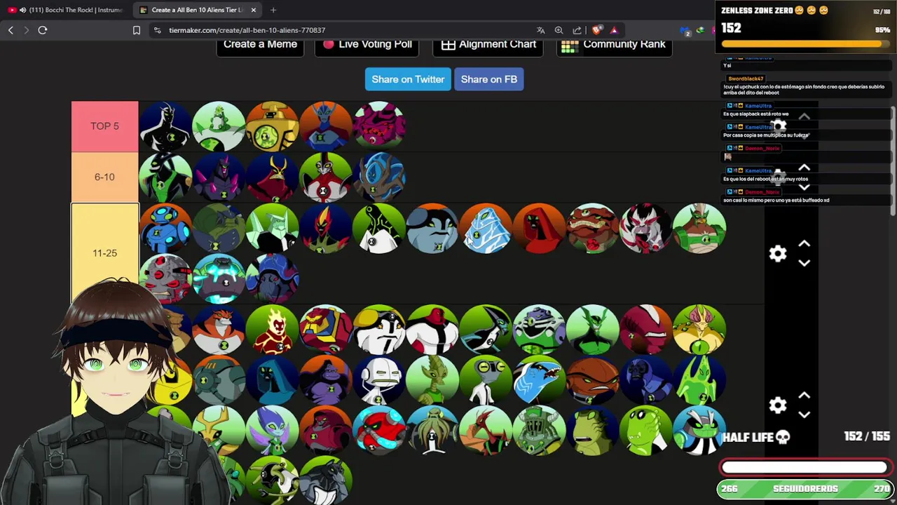
Task: Click the 11-25 tier label
Action: [104, 253]
